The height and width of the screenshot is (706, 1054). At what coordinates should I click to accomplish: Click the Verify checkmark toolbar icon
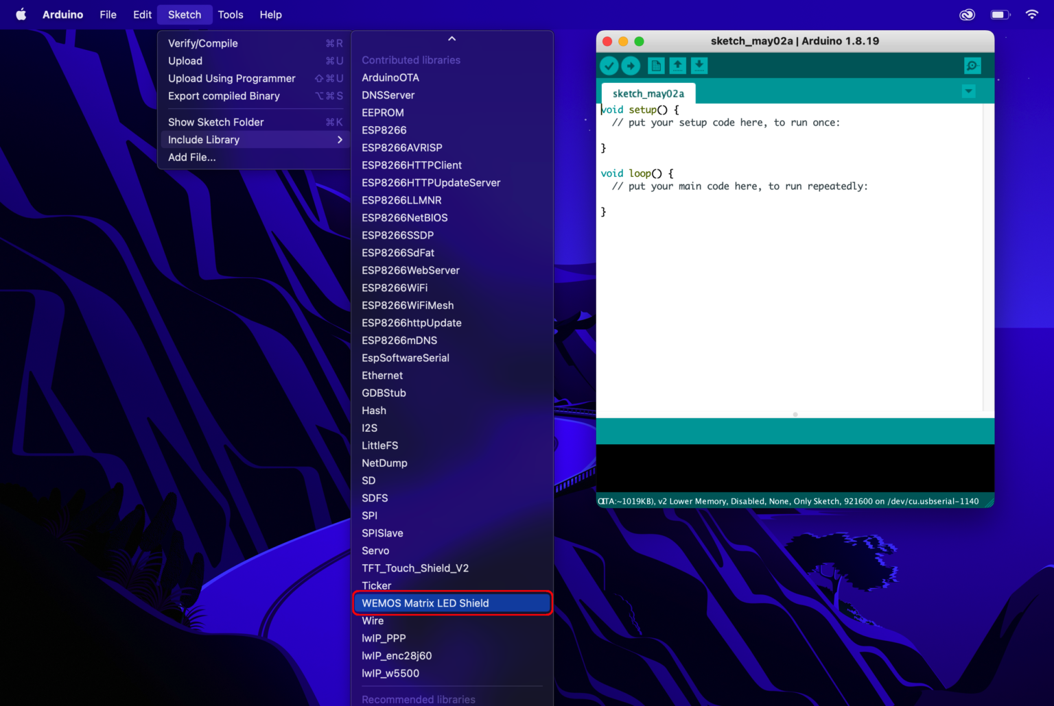click(x=609, y=66)
